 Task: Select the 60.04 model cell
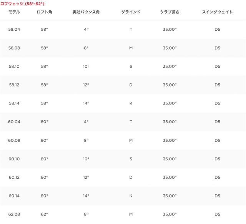coord(14,122)
